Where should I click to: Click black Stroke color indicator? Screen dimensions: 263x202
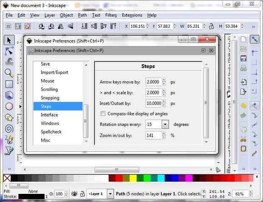31,196
